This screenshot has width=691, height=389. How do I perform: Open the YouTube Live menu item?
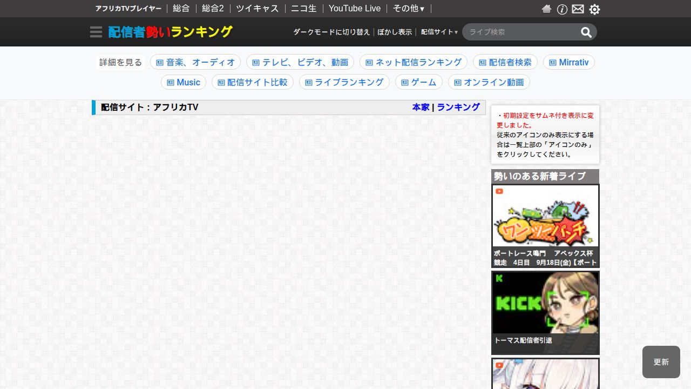pyautogui.click(x=355, y=9)
